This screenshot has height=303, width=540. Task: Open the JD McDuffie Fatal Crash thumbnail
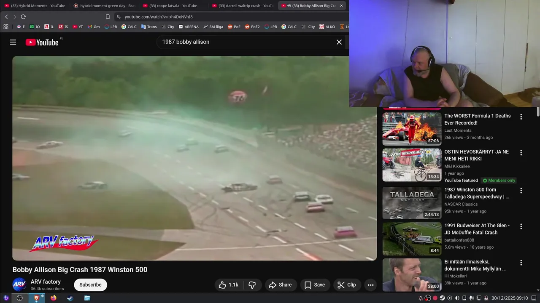[x=412, y=239]
